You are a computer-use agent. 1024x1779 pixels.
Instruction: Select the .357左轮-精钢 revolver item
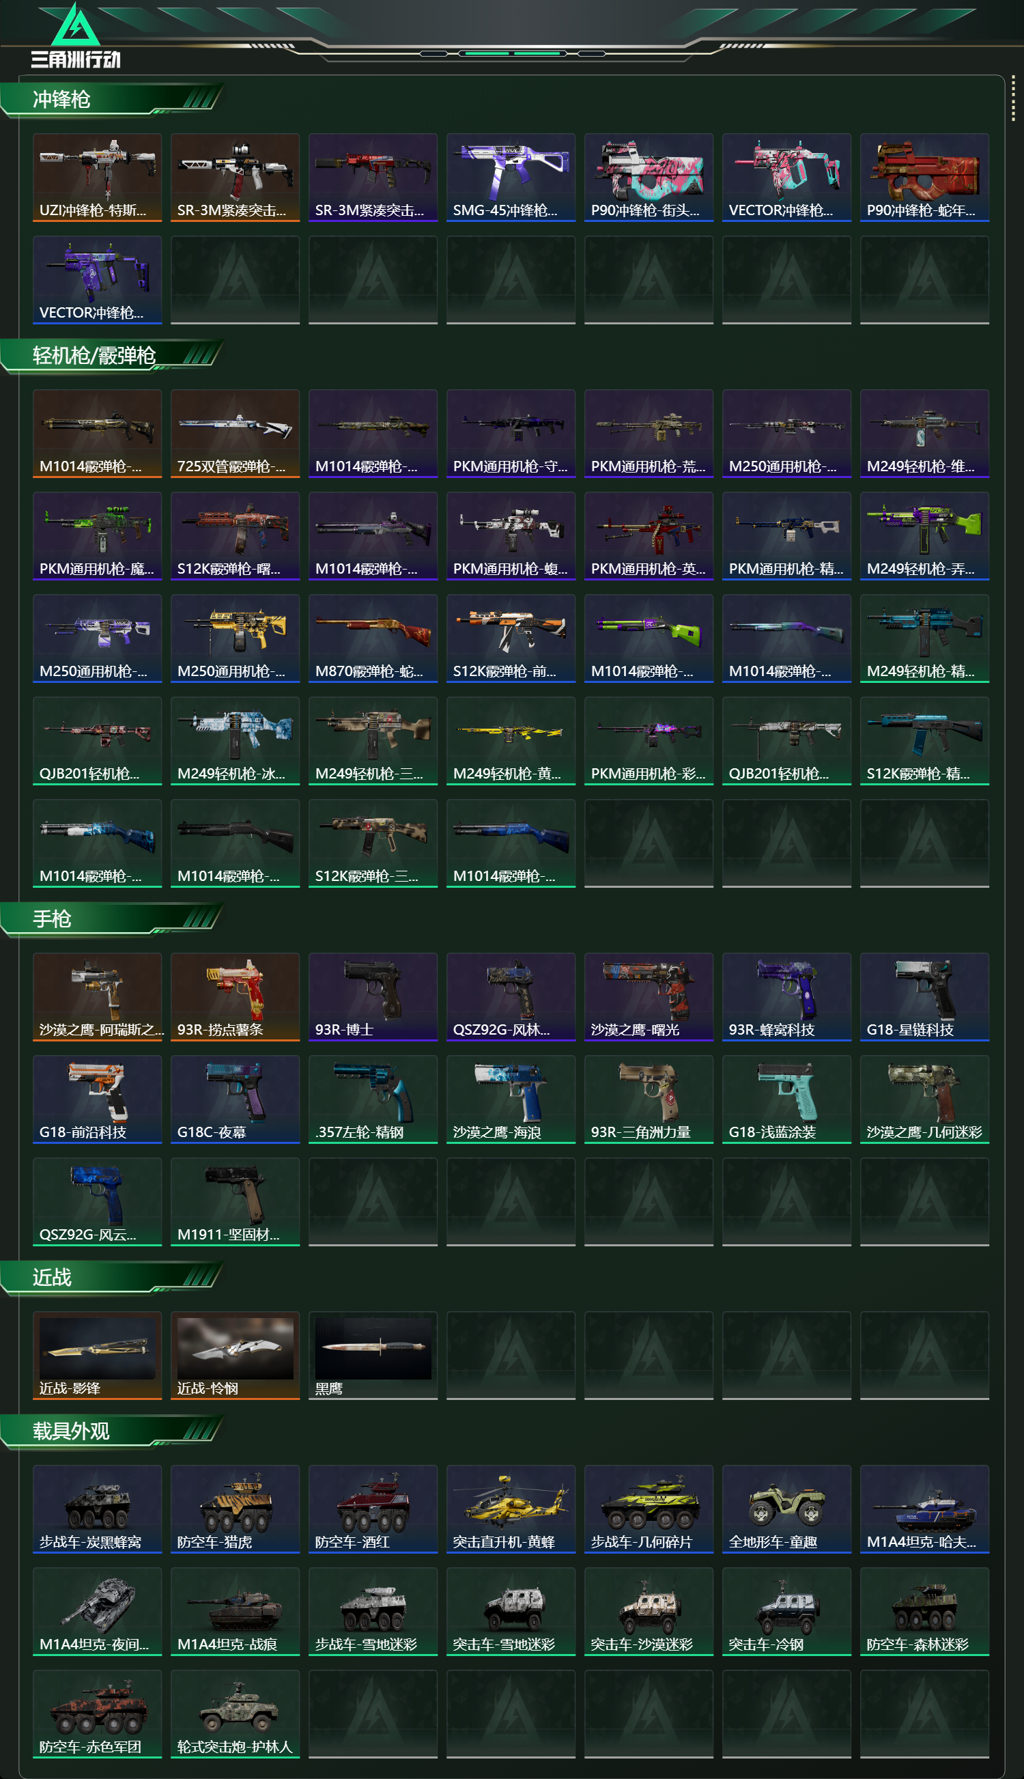[373, 1099]
